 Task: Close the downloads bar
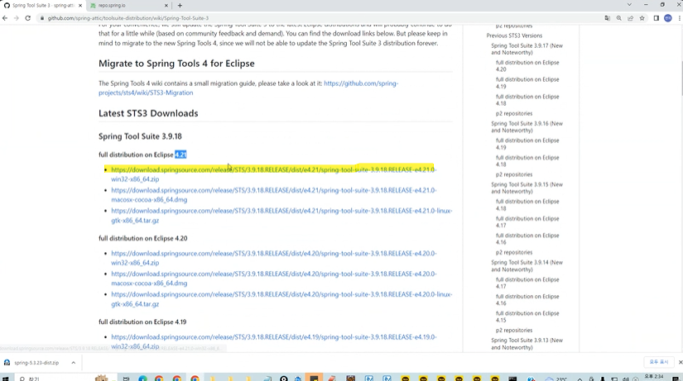click(680, 362)
